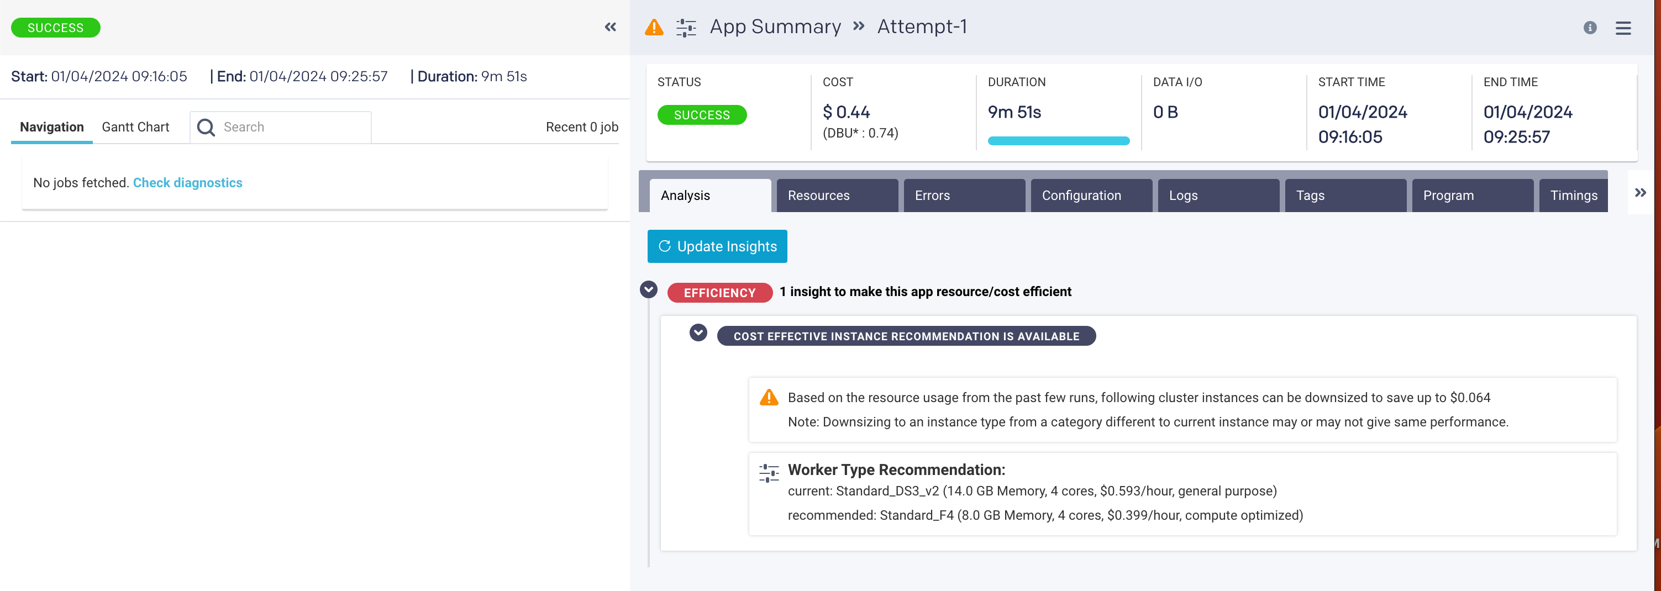Click the Worker Type Recommendation sliders icon

pyautogui.click(x=769, y=472)
